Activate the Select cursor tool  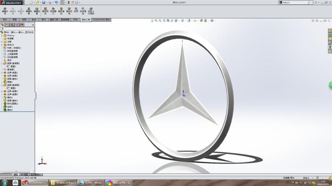(63, 3)
